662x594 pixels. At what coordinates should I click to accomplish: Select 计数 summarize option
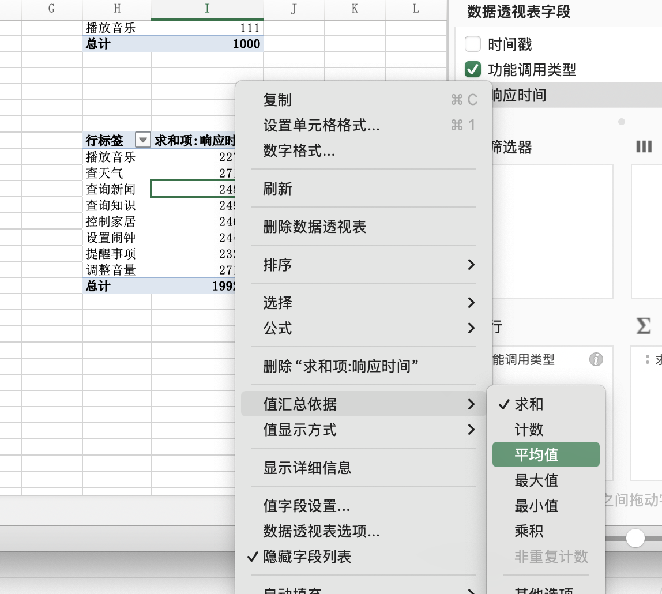(x=546, y=429)
